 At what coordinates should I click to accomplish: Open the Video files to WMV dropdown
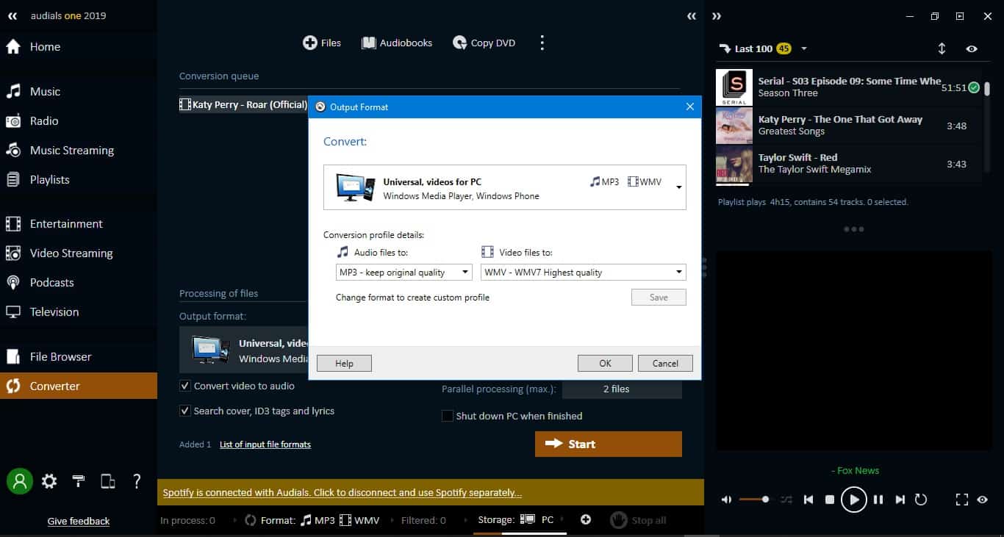point(583,273)
